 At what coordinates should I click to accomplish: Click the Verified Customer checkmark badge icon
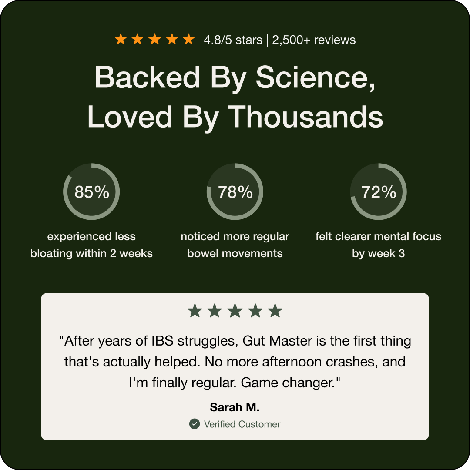pos(195,424)
